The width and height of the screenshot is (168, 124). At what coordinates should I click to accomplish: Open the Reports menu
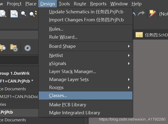98,4
